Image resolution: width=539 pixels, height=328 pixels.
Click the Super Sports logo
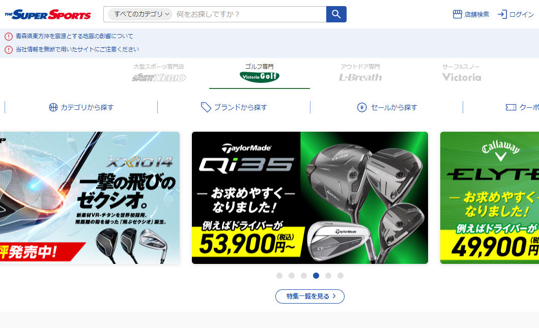click(48, 14)
